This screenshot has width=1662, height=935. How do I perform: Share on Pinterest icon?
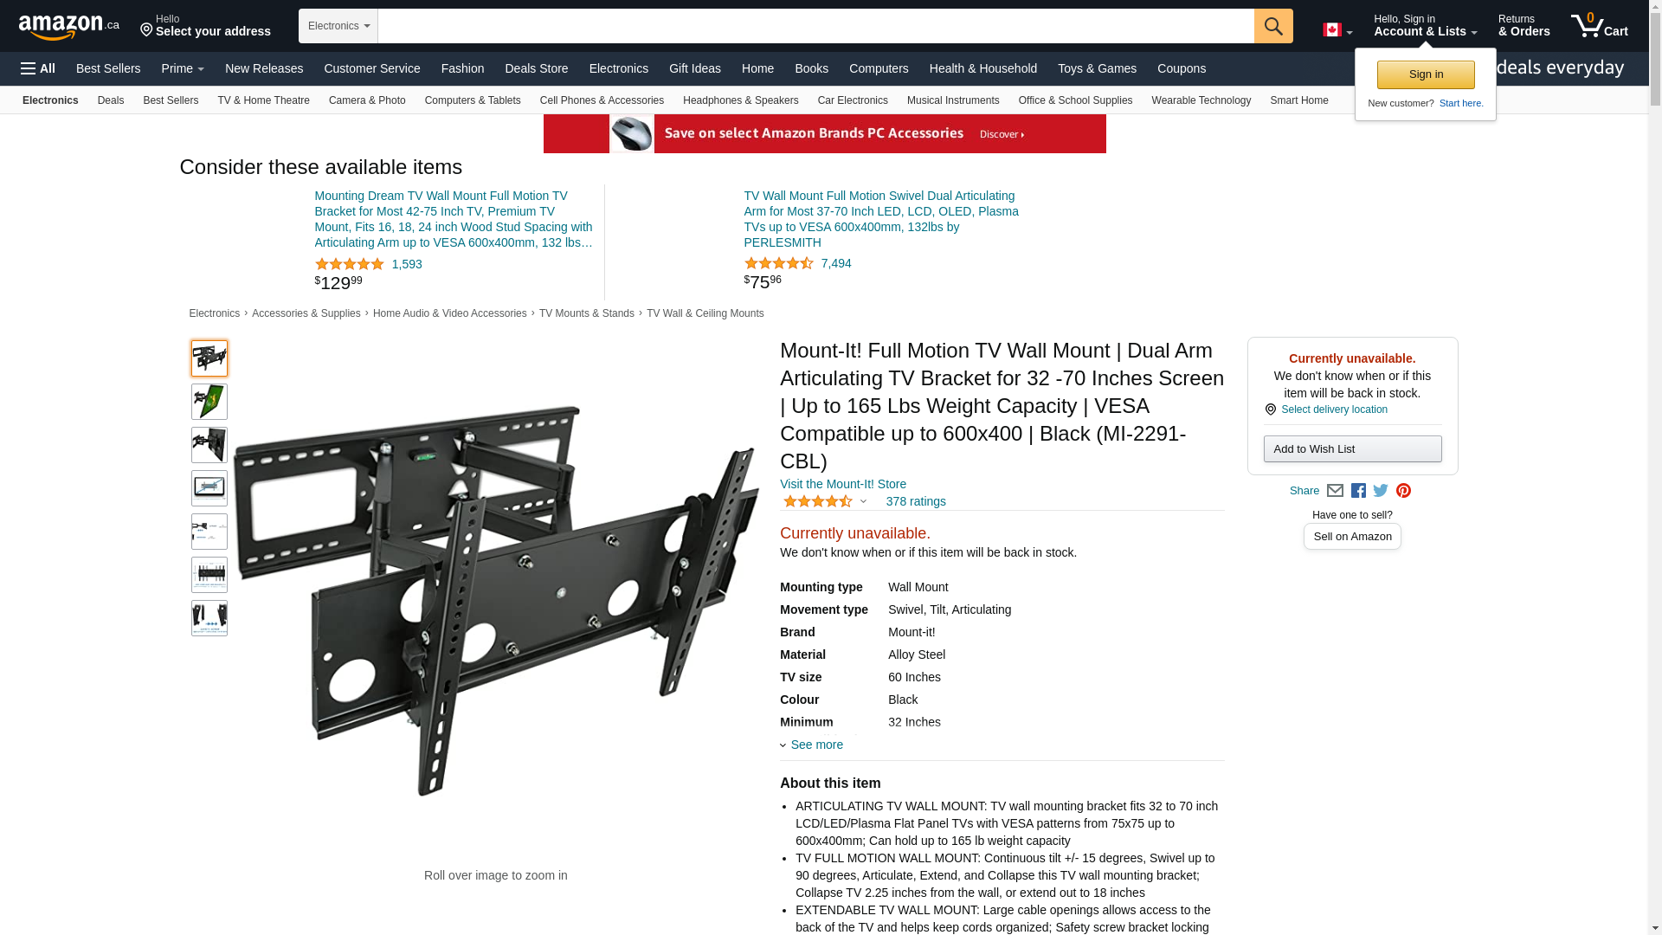(x=1403, y=491)
